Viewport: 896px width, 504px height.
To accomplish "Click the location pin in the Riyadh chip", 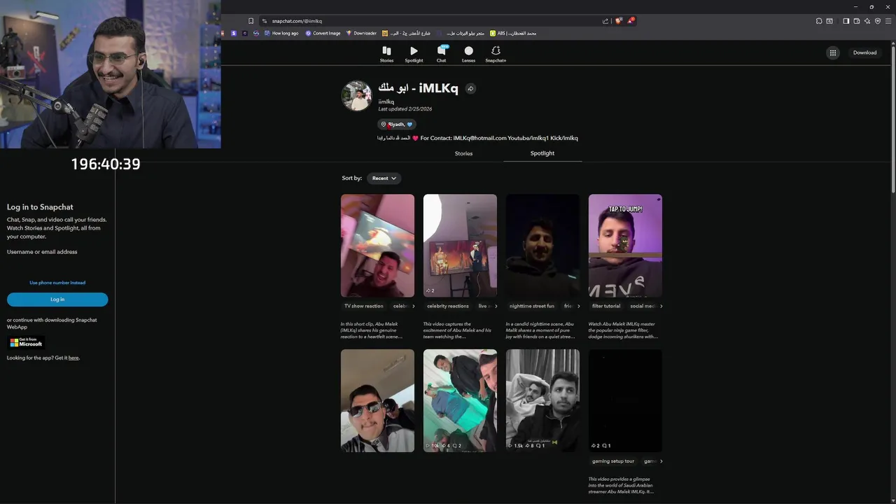I will coord(384,125).
